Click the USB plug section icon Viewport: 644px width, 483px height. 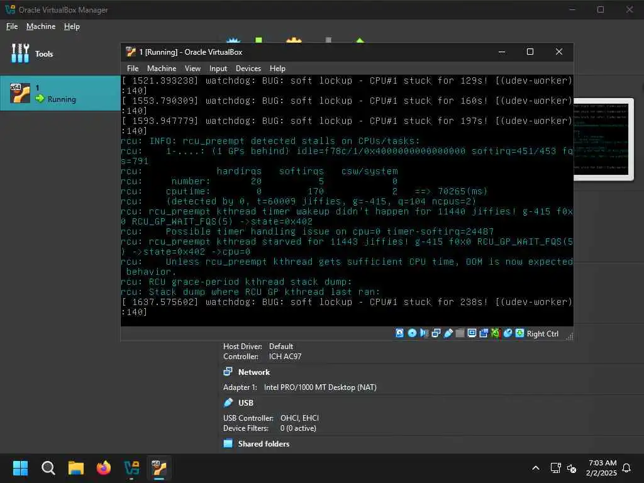click(228, 402)
